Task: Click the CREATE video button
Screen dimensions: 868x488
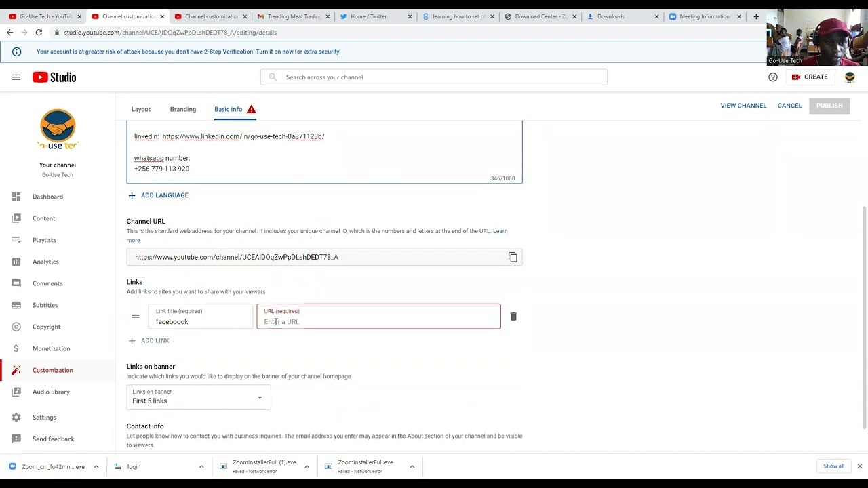Action: [x=810, y=77]
